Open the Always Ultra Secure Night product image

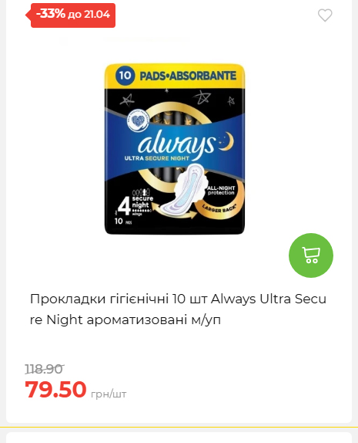pos(175,149)
